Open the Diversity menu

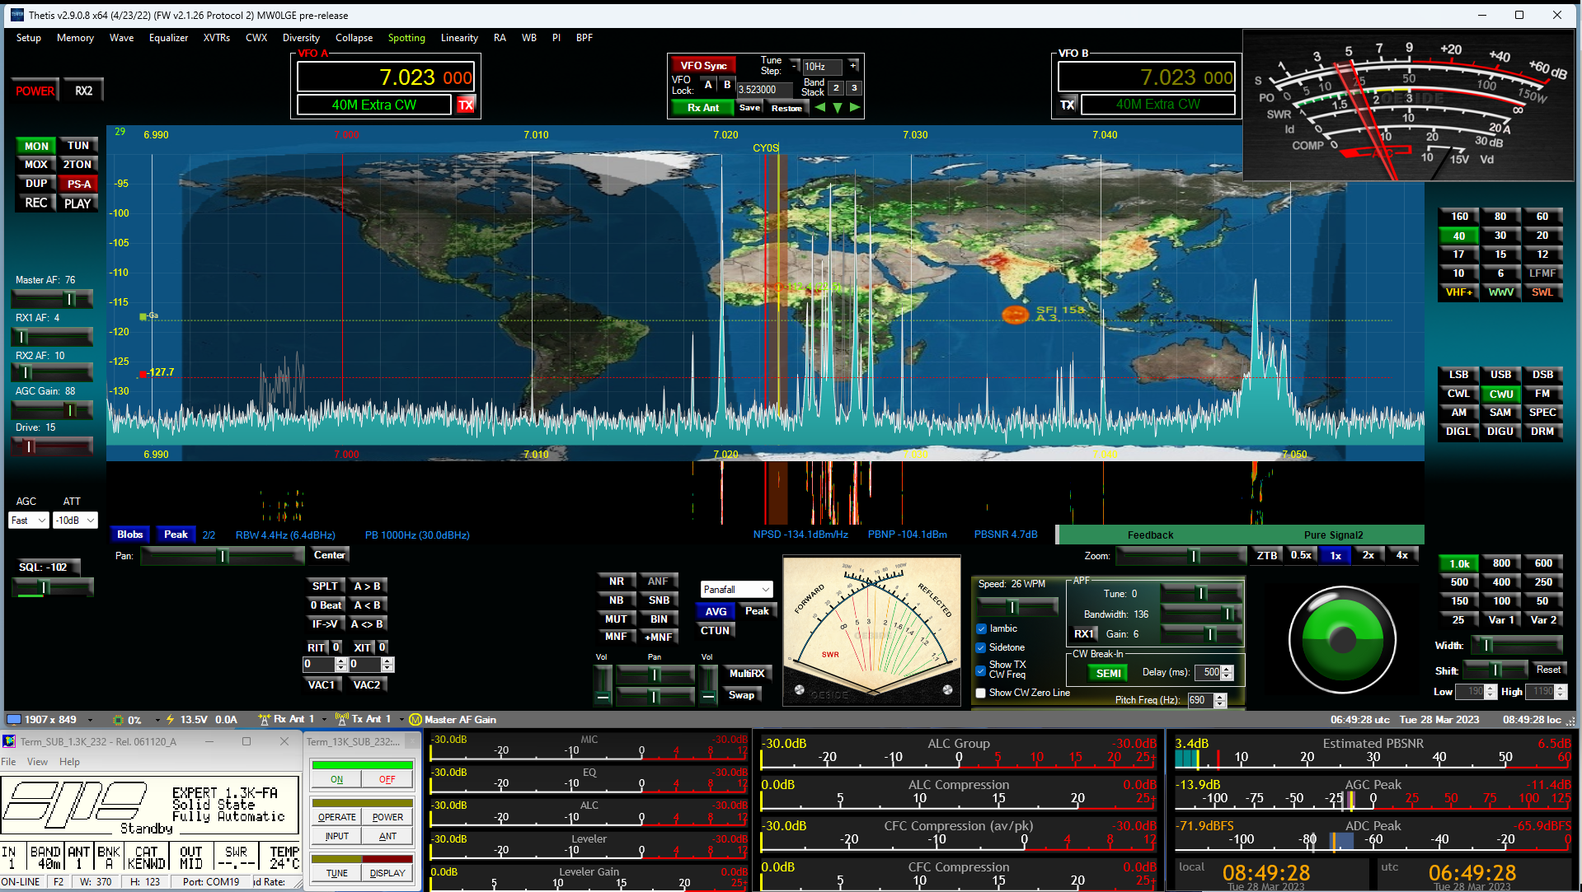[301, 38]
